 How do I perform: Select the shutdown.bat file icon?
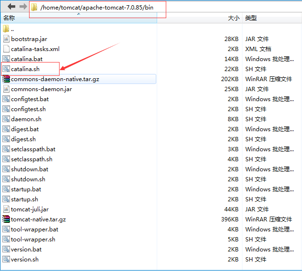pyautogui.click(x=6, y=169)
